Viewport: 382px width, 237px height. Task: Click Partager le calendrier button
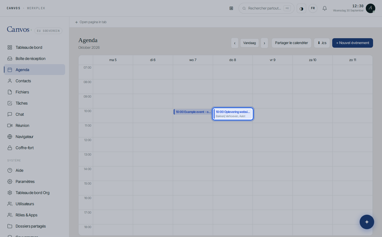[291, 43]
